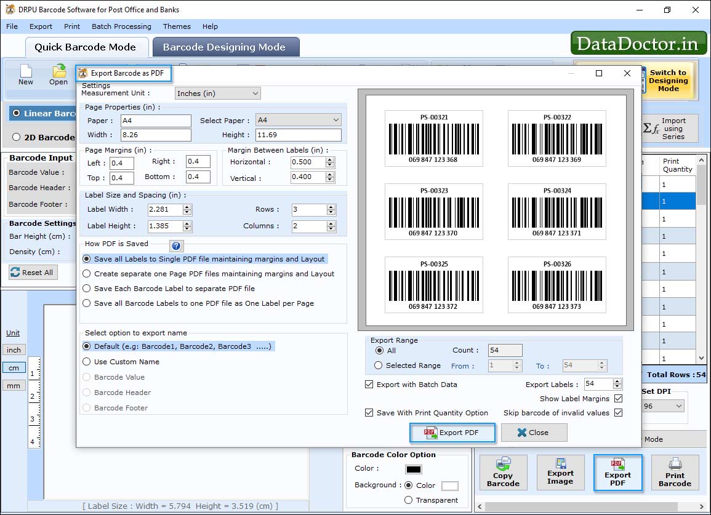Screen dimensions: 711x515
Task: Click Switch to Designing Mode button
Action: 668,81
